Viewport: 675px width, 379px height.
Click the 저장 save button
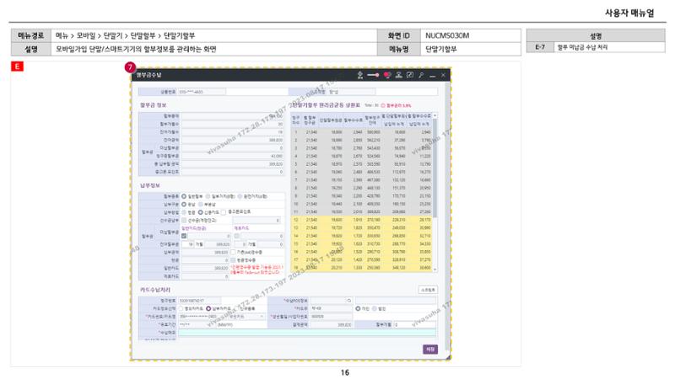[x=430, y=350]
